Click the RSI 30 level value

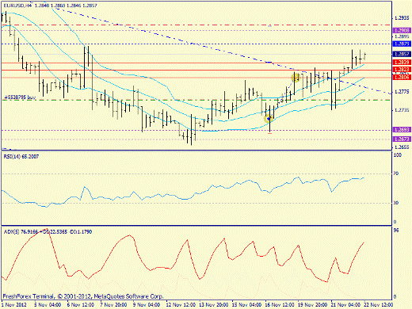point(396,203)
